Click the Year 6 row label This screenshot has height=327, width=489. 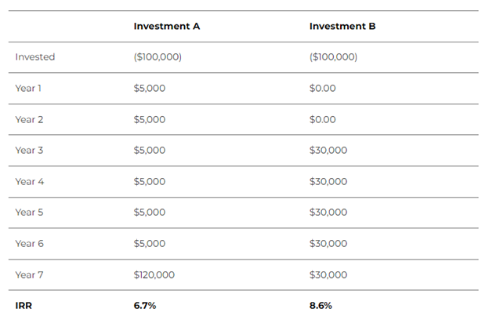coord(29,244)
